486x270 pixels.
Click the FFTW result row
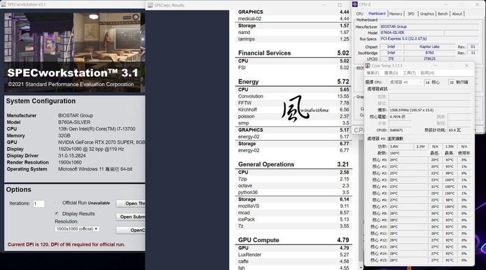coord(293,103)
